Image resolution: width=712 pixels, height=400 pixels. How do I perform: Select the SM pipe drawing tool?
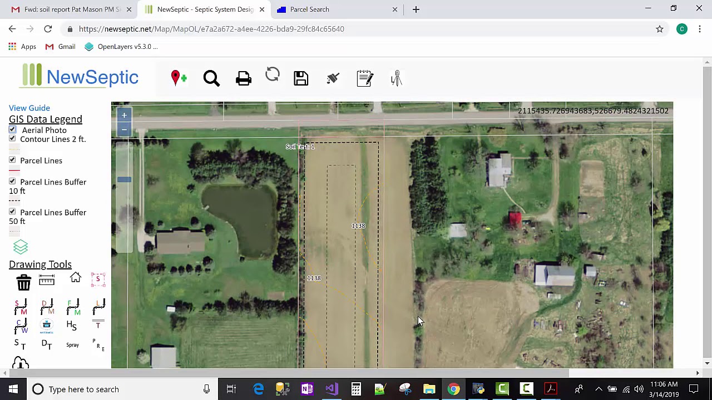click(21, 307)
